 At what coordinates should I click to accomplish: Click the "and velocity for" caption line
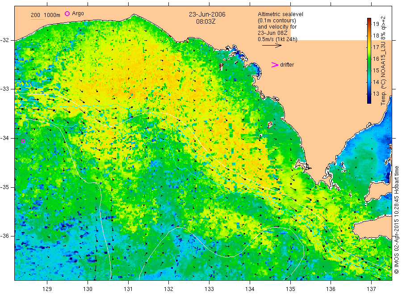coord(277,27)
